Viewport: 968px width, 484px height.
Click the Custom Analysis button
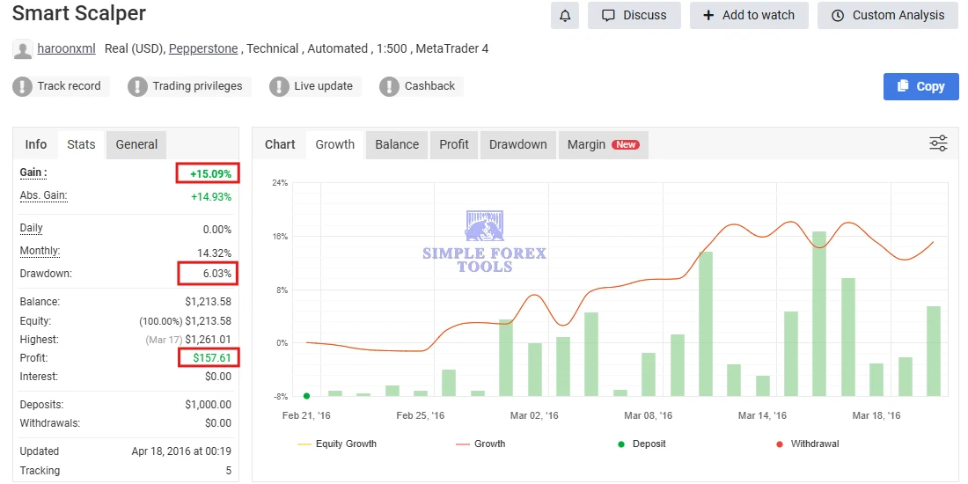click(x=887, y=15)
